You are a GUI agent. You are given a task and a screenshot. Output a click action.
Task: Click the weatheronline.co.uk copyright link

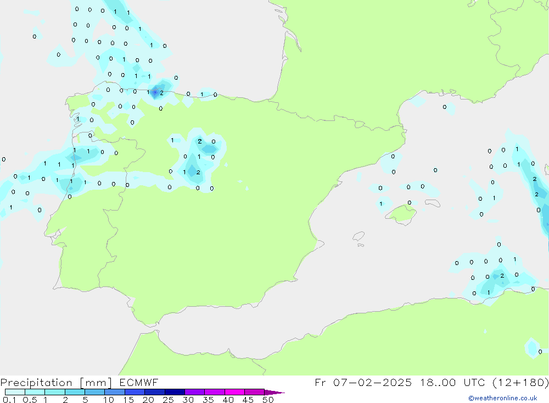click(x=502, y=398)
